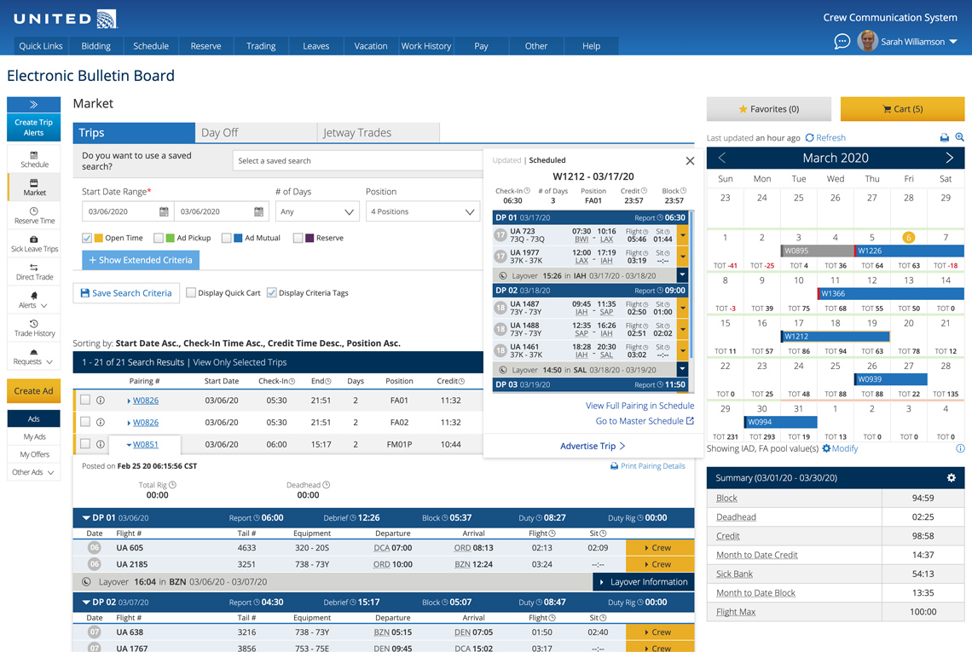Image resolution: width=972 pixels, height=652 pixels.
Task: Expand the sidebar double-chevron icon
Action: point(33,105)
